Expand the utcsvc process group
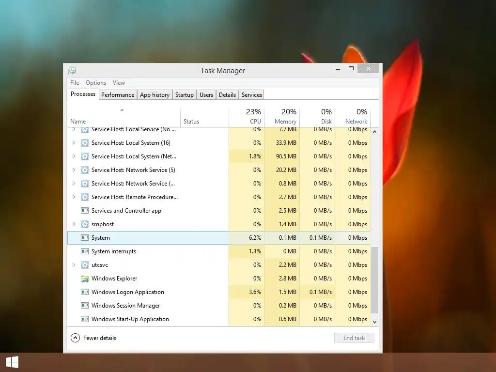 pos(74,265)
